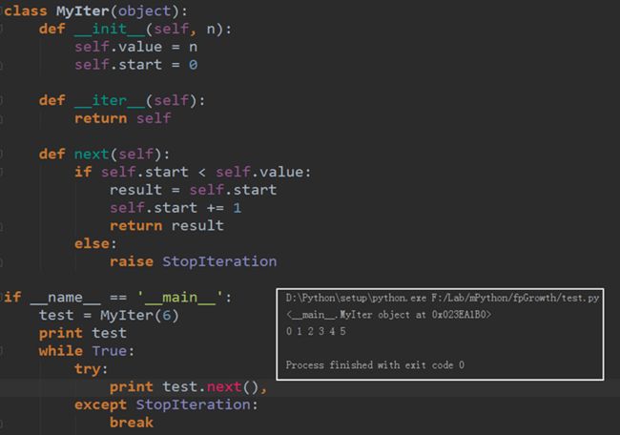This screenshot has height=435, width=620.
Task: Click the 'test = MyIter(6)' assignment
Action: 109,315
